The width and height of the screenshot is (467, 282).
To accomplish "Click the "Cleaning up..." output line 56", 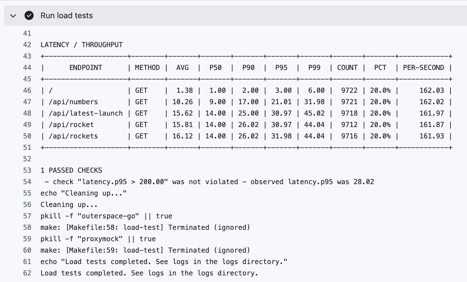I will coord(69,205).
